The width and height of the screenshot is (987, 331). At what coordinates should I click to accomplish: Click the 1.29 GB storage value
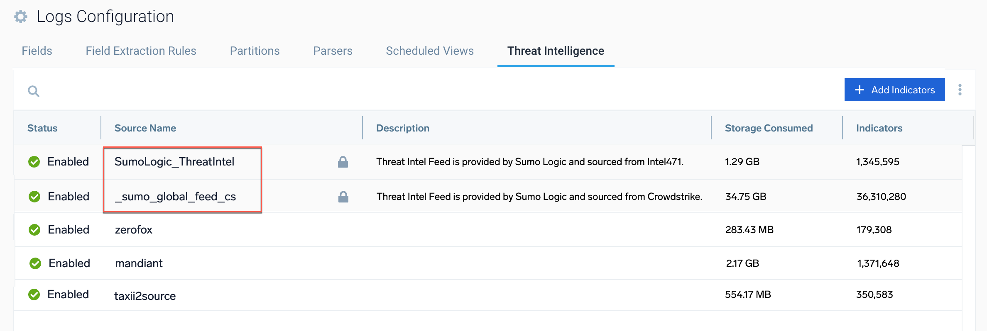pos(742,162)
